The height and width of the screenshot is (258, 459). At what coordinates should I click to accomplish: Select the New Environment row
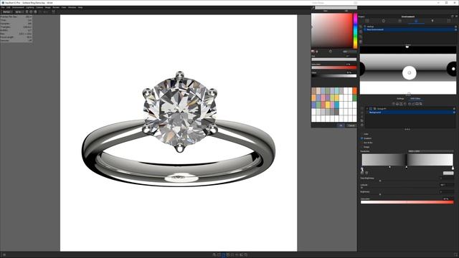(410, 29)
